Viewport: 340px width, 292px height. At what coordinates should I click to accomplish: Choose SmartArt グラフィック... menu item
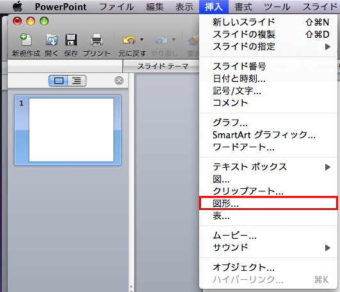(x=268, y=135)
